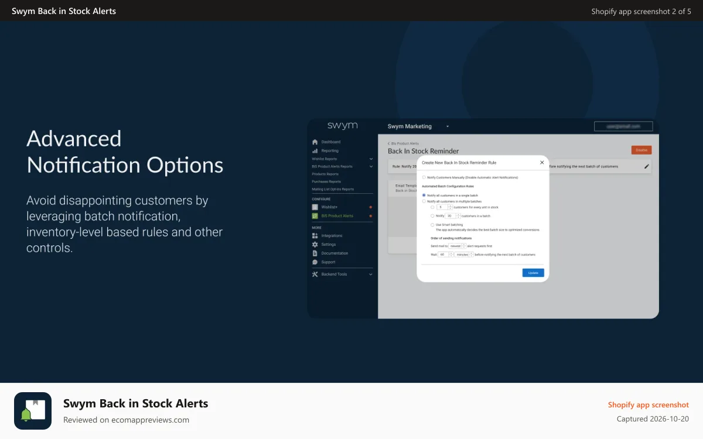Click stepper on batch size 20 field
The width and height of the screenshot is (703, 439).
click(x=458, y=216)
